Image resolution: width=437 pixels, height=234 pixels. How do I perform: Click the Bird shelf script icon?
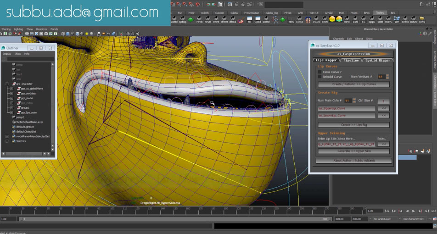[x=347, y=19]
